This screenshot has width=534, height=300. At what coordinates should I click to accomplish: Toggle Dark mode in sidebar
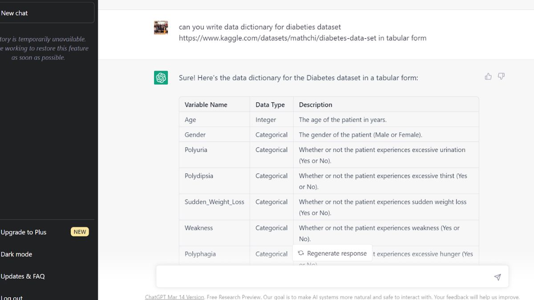[x=16, y=254]
